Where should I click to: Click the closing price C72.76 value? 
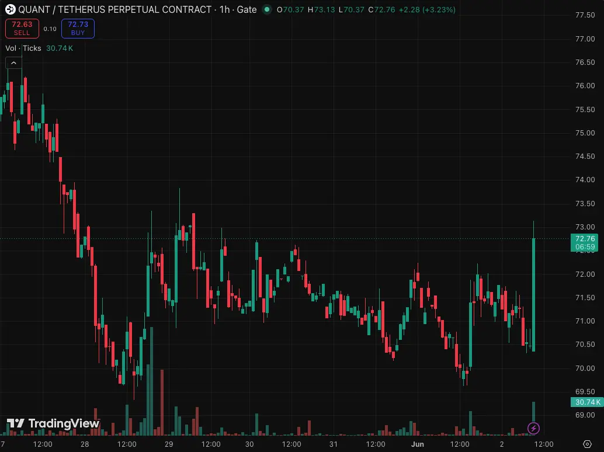[x=382, y=9]
